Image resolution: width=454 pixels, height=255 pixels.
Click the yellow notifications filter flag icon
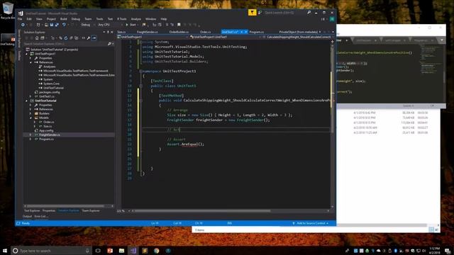coord(252,13)
